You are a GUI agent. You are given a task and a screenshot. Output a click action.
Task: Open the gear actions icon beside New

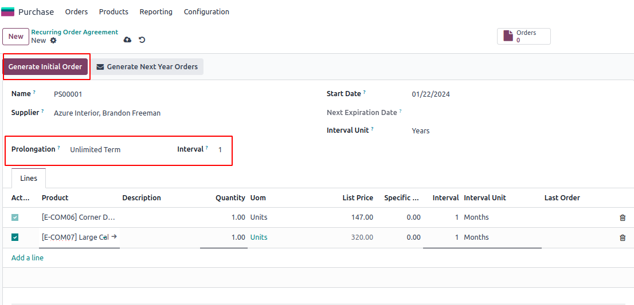point(53,41)
